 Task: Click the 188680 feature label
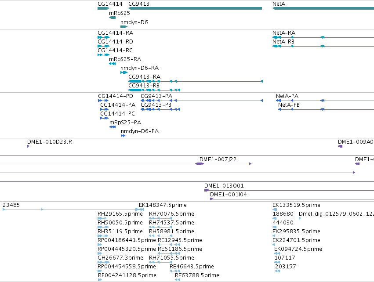pyautogui.click(x=283, y=214)
